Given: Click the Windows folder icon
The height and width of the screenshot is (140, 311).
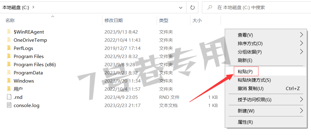Looking at the screenshot, I should [x=9, y=80].
